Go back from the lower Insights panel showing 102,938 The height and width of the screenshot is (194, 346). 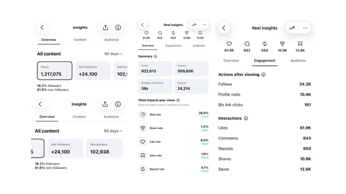pyautogui.click(x=40, y=104)
